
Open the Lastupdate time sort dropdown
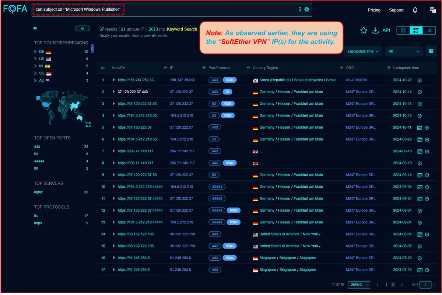(x=363, y=51)
